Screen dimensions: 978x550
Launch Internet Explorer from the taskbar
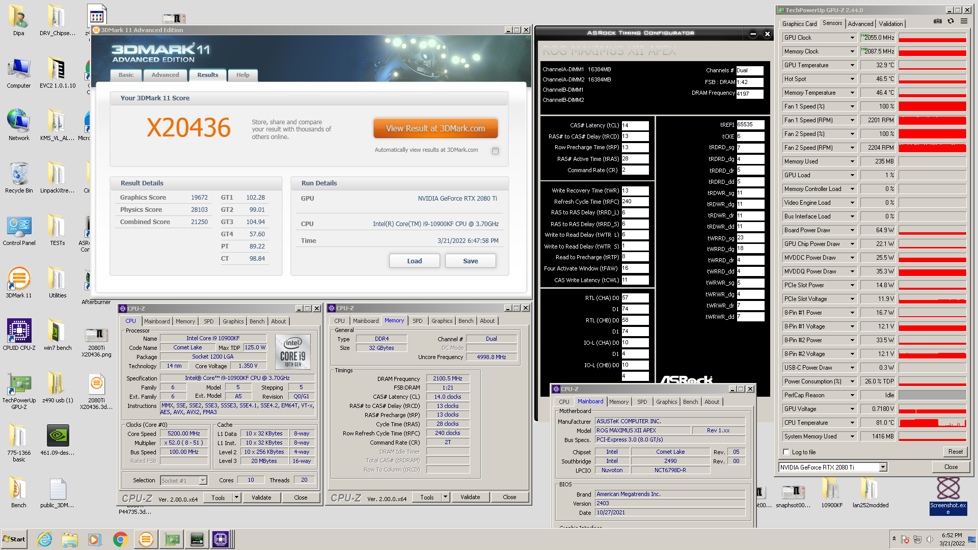tap(45, 539)
